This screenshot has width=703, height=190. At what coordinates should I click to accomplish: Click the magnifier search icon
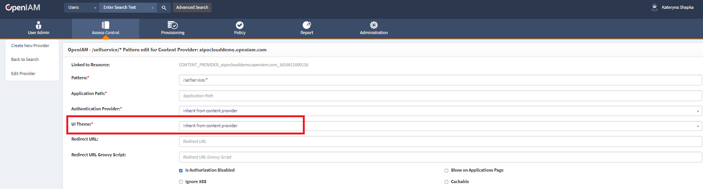point(164,8)
